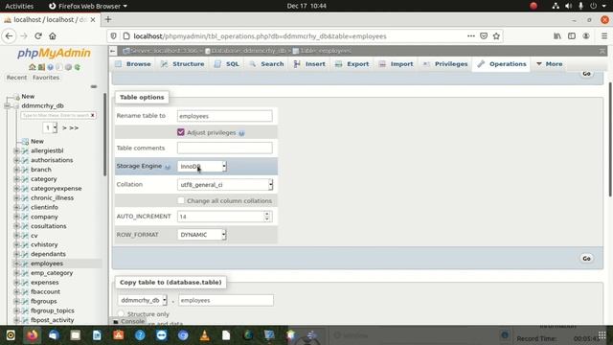This screenshot has height=345, width=613.
Task: Click the employees table icon in tree
Action: coord(26,264)
